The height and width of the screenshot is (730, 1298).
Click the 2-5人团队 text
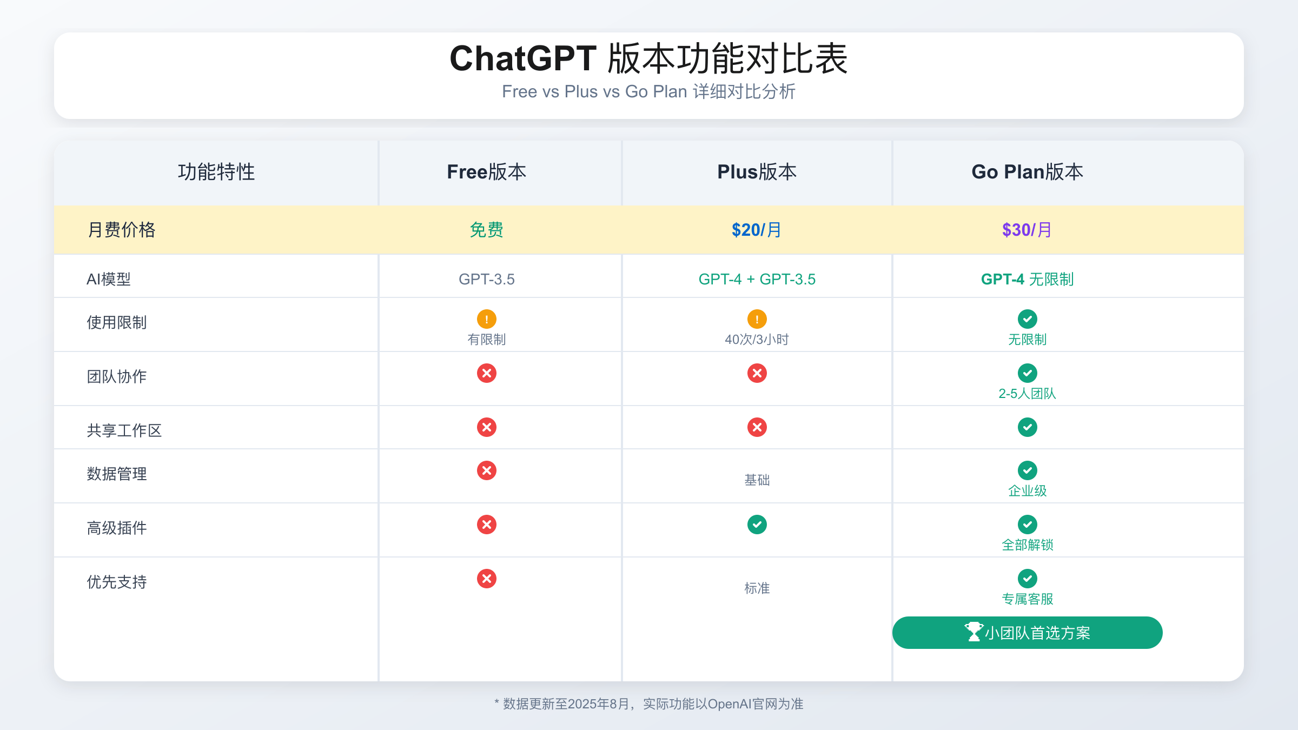pos(1028,394)
